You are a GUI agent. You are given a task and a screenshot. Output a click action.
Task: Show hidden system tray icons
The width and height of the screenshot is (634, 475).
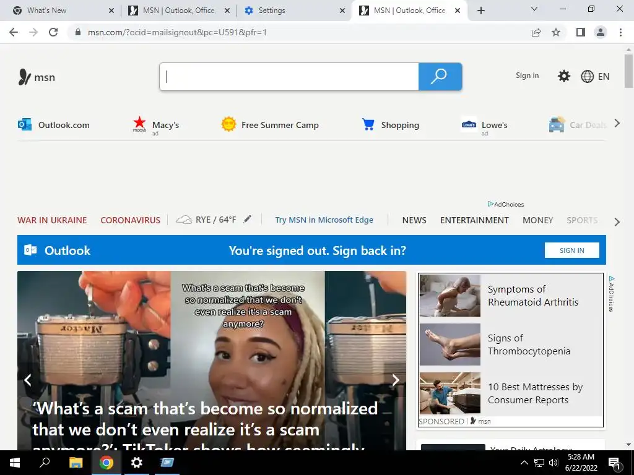524,463
